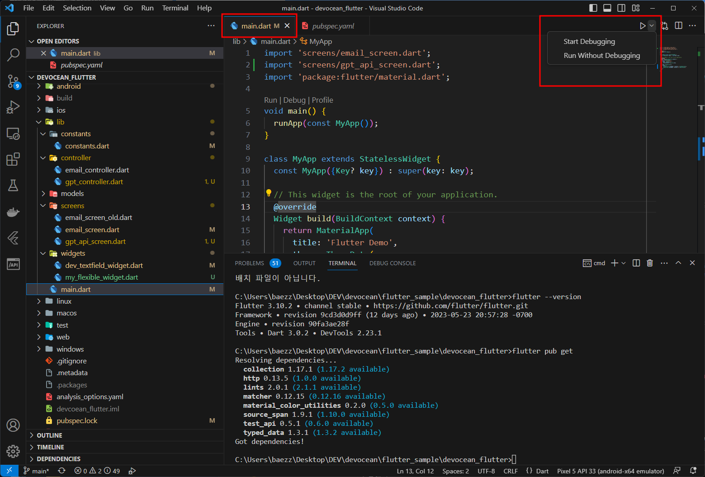Open run options dropdown arrow beside play button

(652, 26)
